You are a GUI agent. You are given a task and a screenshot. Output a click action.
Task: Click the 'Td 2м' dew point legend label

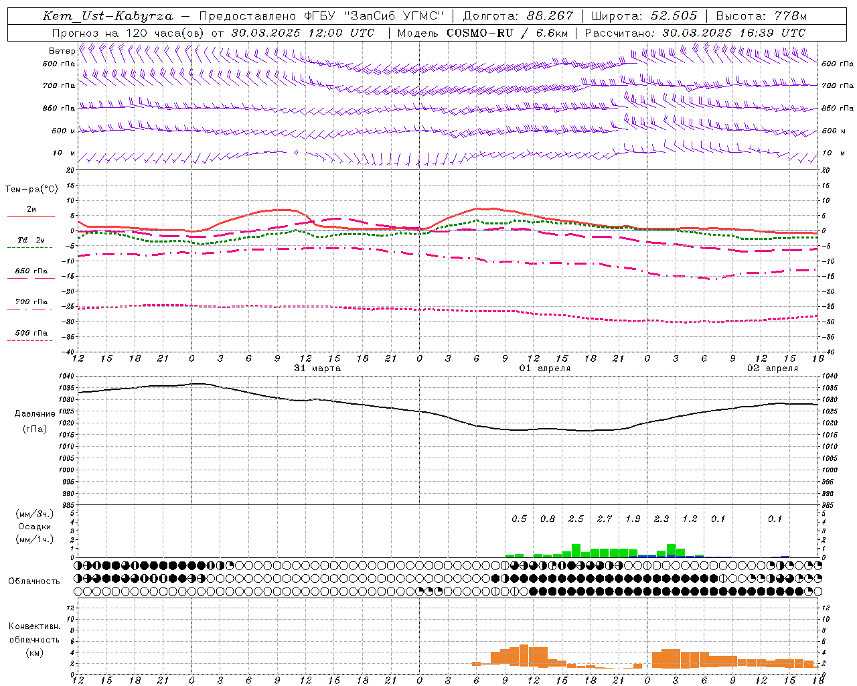click(x=31, y=240)
